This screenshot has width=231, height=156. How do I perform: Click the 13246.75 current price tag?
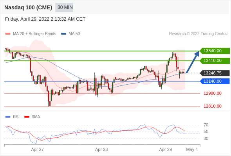click(x=215, y=73)
